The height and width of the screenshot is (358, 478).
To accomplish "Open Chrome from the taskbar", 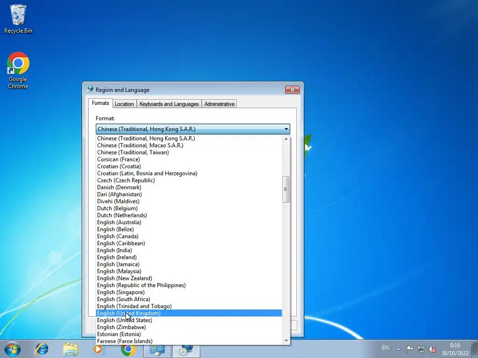I will [128, 349].
